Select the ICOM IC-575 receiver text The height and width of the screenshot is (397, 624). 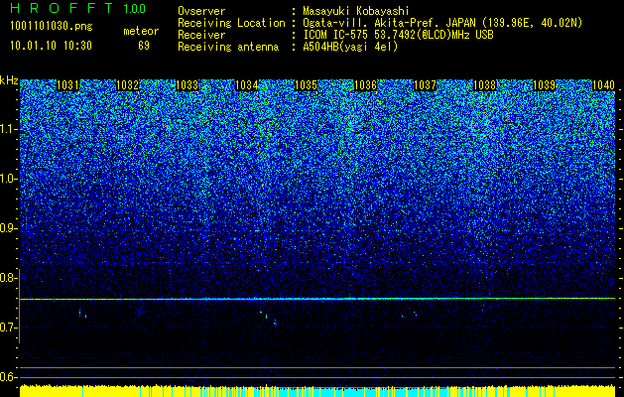[398, 35]
